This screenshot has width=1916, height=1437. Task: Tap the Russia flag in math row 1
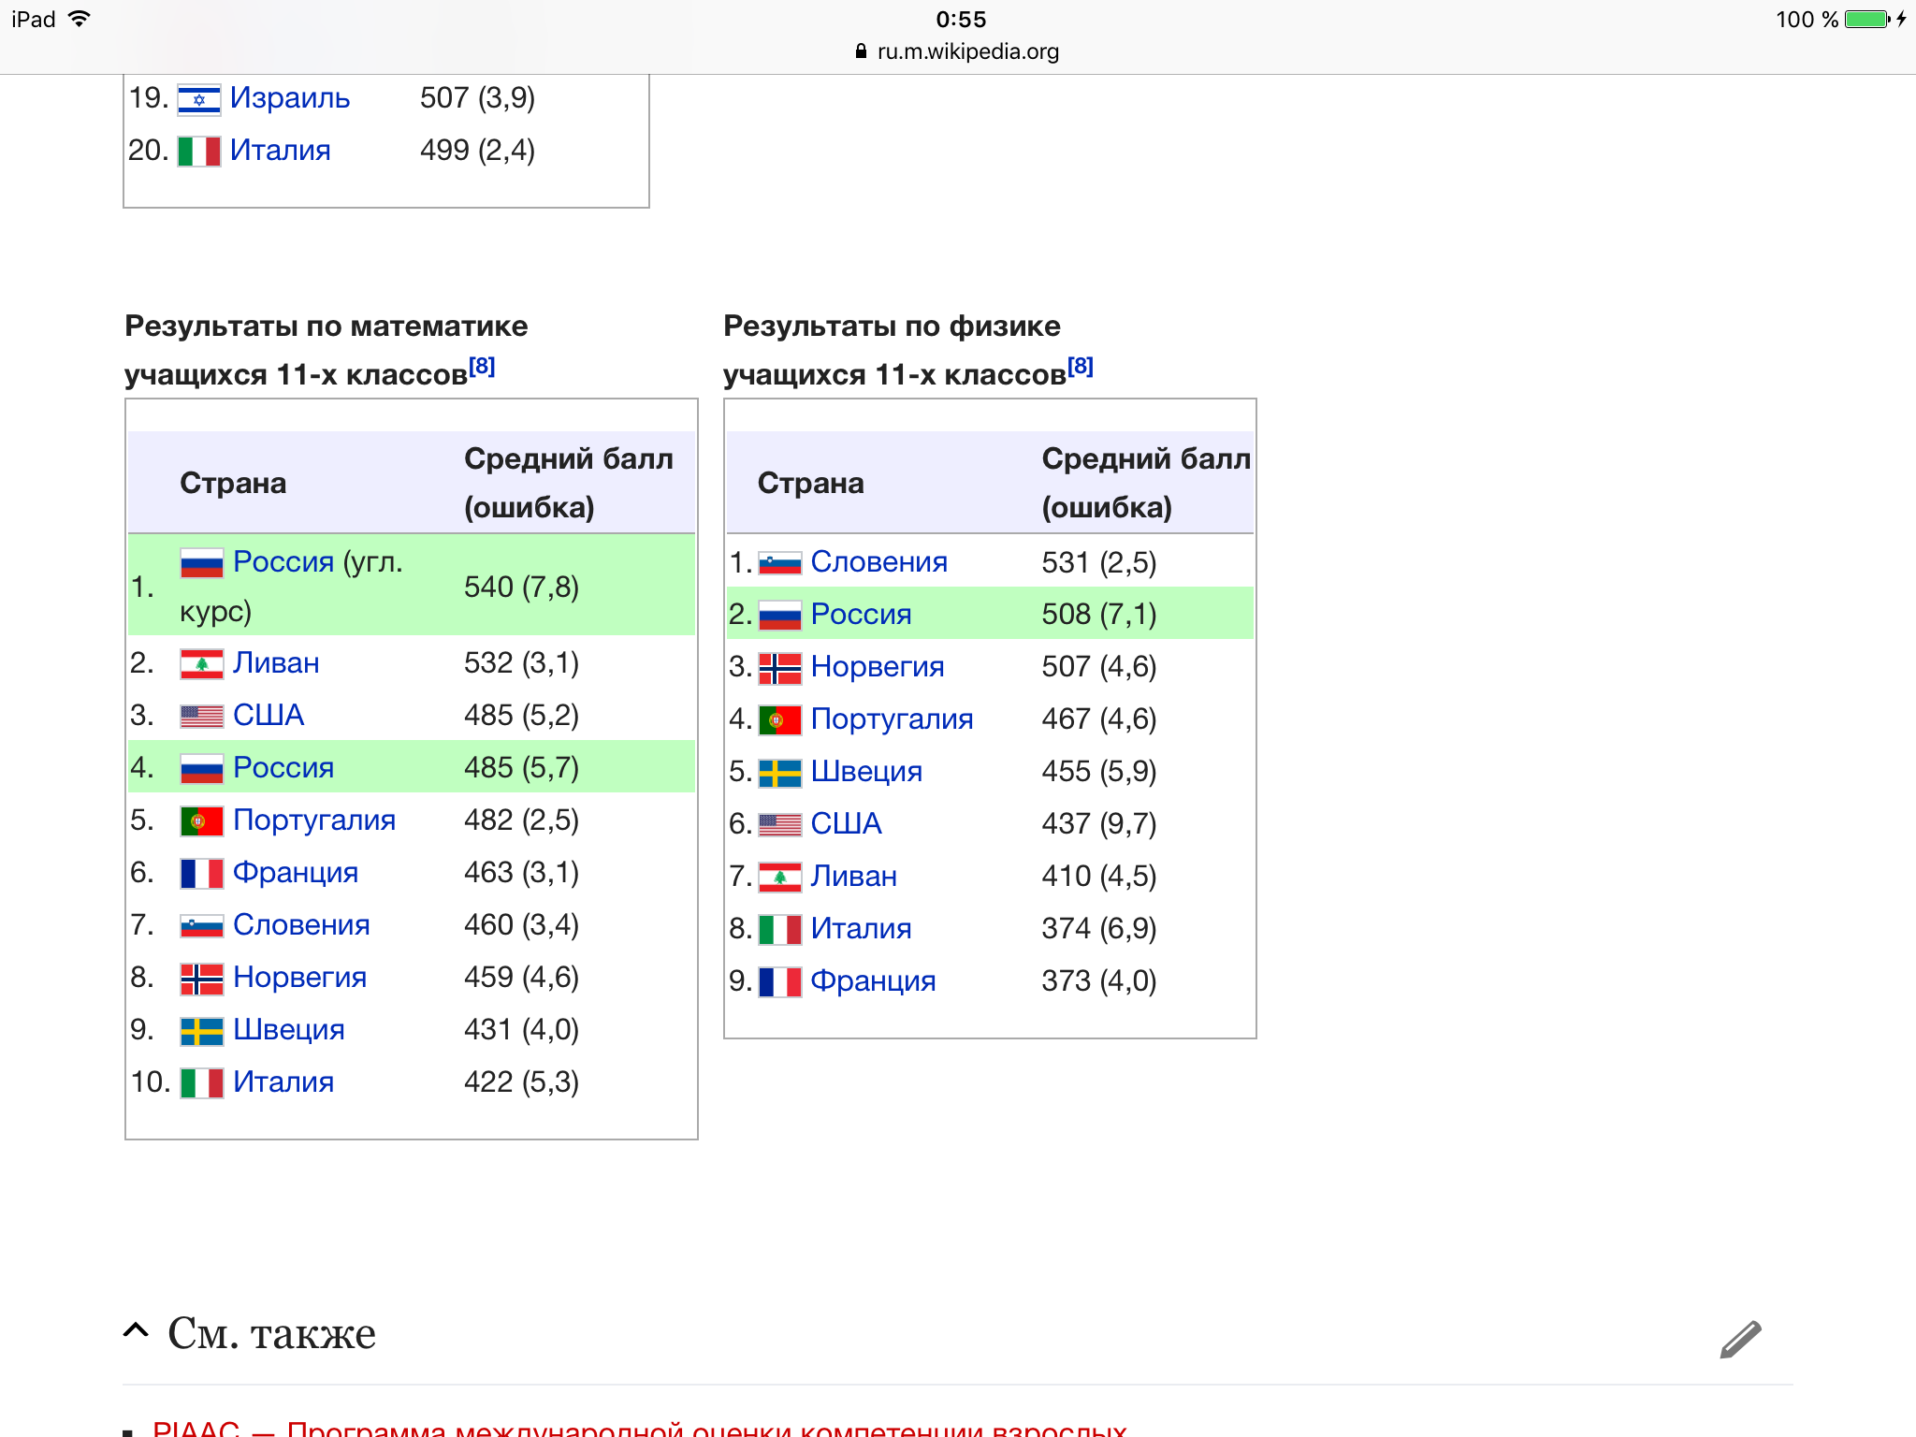[202, 563]
